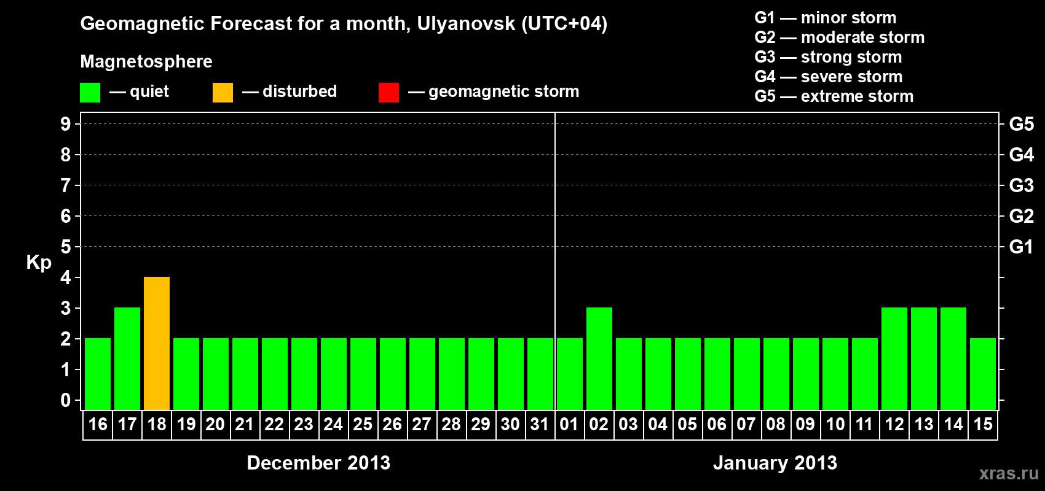The height and width of the screenshot is (491, 1045).
Task: Click the 'geomagnetic storm' legend text
Action: [x=504, y=92]
